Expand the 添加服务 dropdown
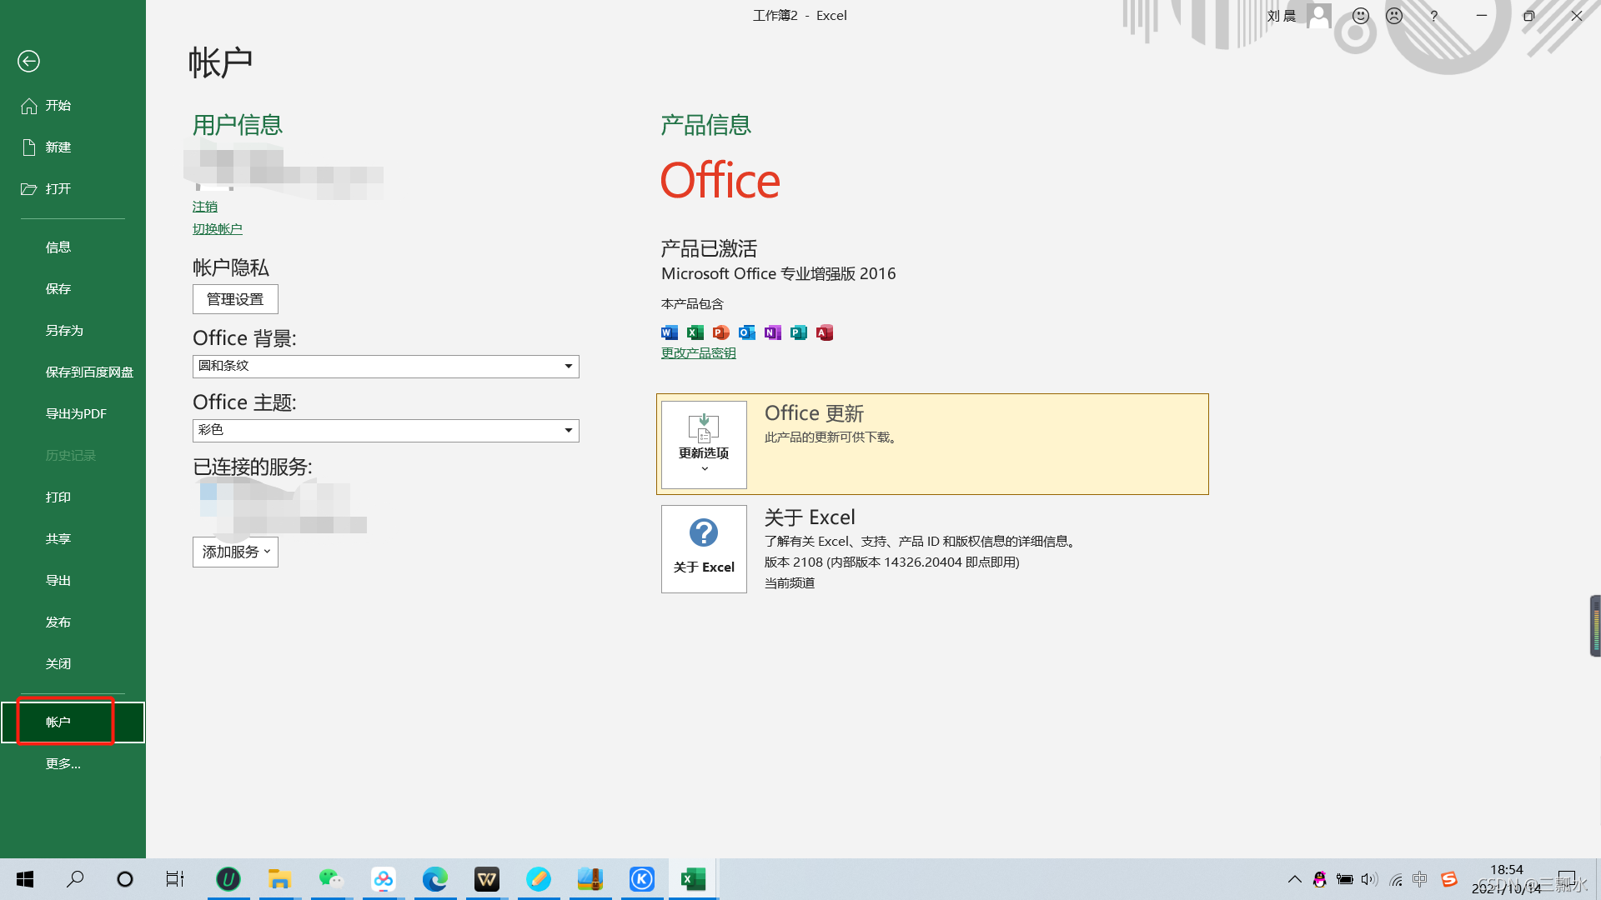Viewport: 1601px width, 900px height. coord(235,552)
